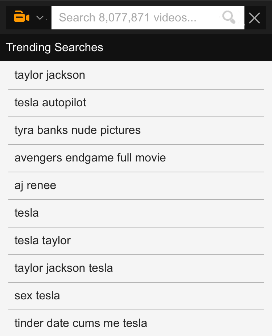Choose the "tesla taylor" trending search

point(42,241)
